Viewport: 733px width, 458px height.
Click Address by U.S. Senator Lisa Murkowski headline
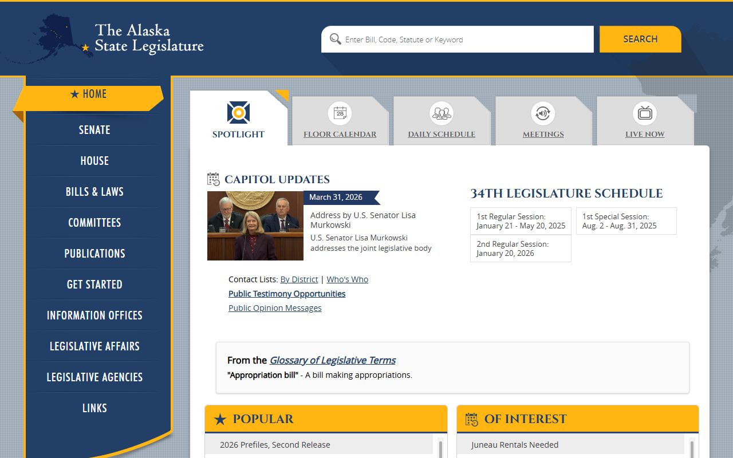click(363, 220)
